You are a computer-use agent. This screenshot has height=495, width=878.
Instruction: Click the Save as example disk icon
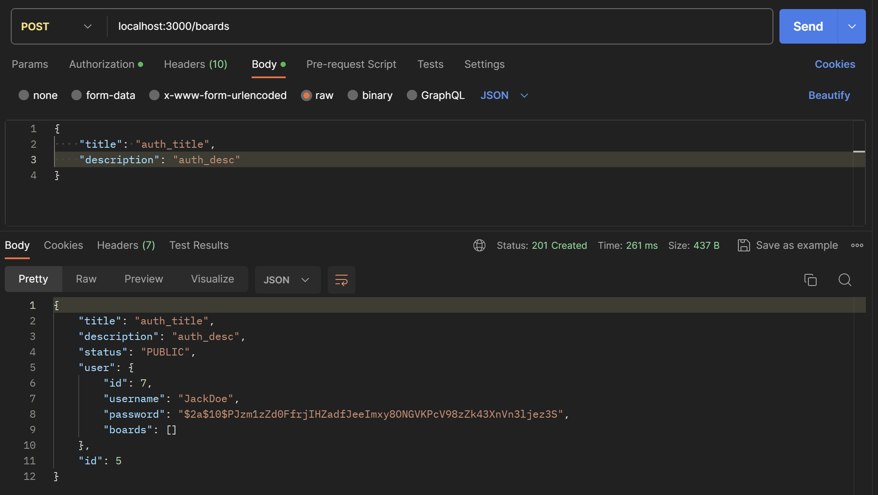tap(743, 245)
